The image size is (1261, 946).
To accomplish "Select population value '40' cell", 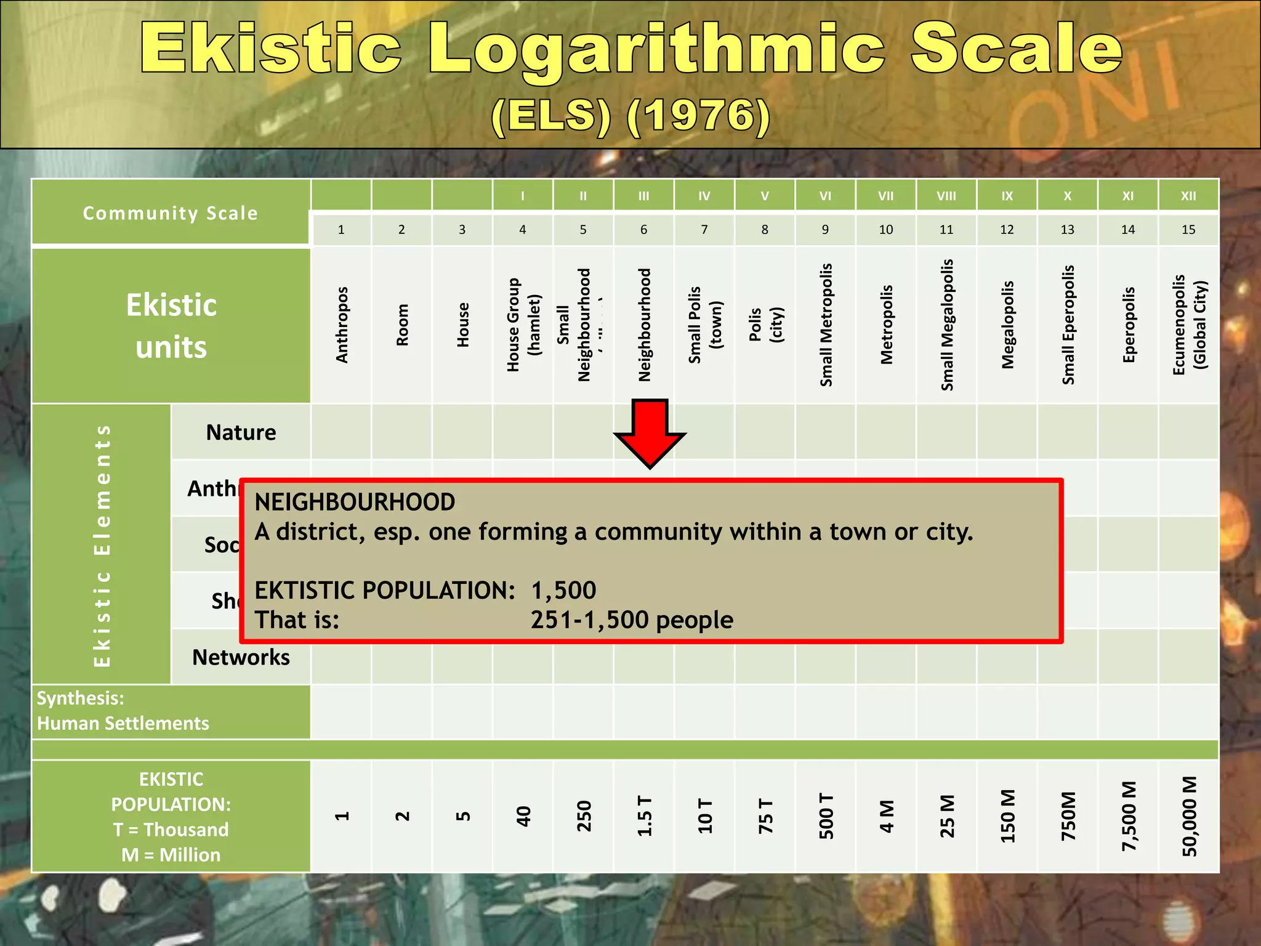I will pyautogui.click(x=523, y=817).
